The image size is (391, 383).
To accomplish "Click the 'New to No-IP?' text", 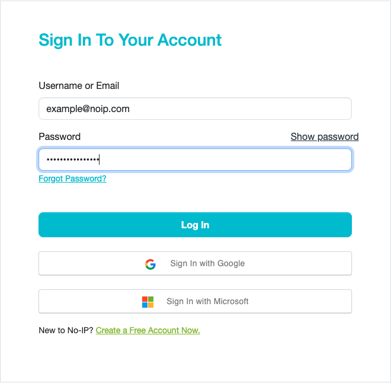I will click(66, 330).
